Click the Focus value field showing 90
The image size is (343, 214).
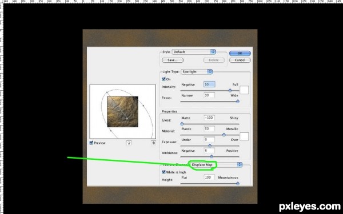coord(209,95)
